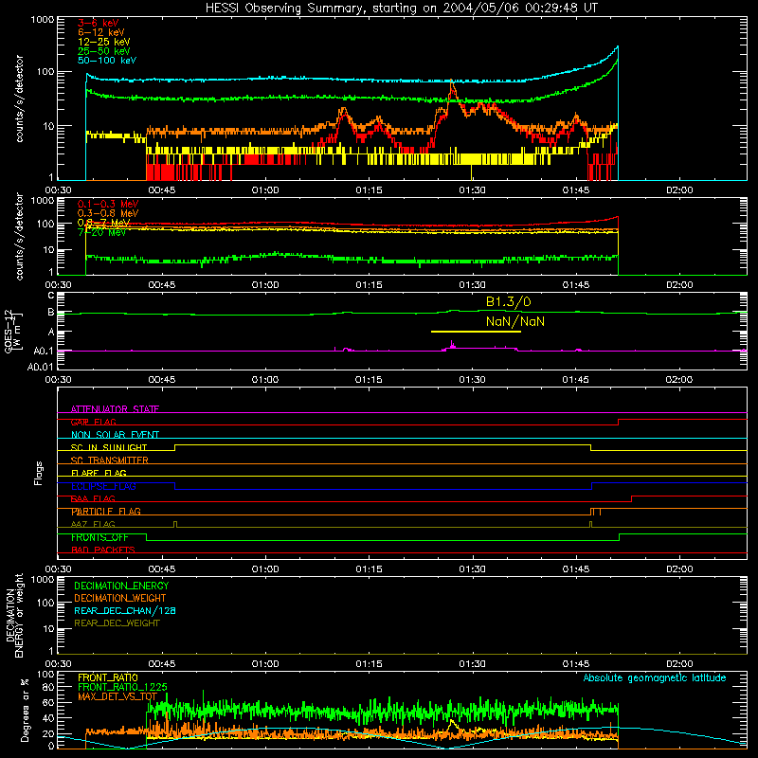Screen dimensions: 758x758
Task: Click the DECIMATION_ENERGY legend entry
Action: (121, 586)
